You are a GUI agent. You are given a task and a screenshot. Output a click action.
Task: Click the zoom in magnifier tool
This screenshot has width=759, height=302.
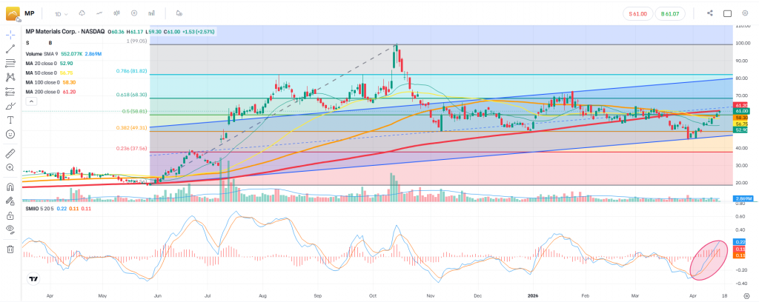[x=10, y=168]
